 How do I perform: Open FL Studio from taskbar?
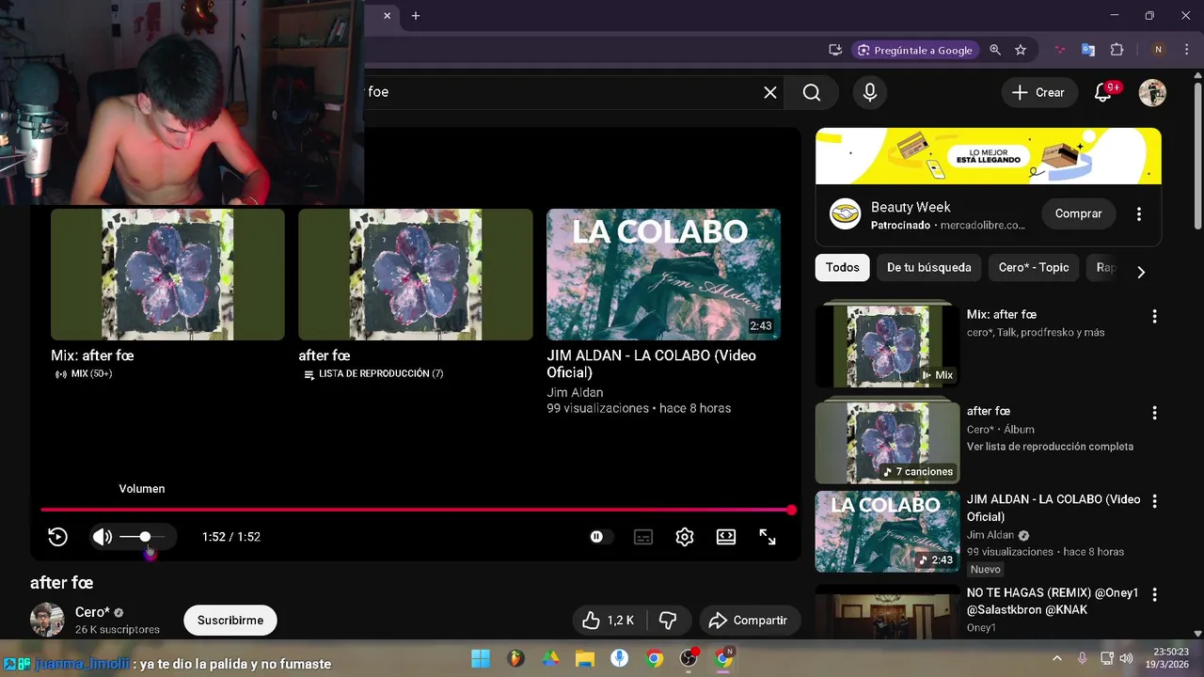pos(515,658)
